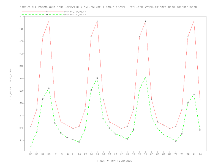Click x-axis forecast hour label 21
This screenshot has height=168, width=218.
coord(73,154)
